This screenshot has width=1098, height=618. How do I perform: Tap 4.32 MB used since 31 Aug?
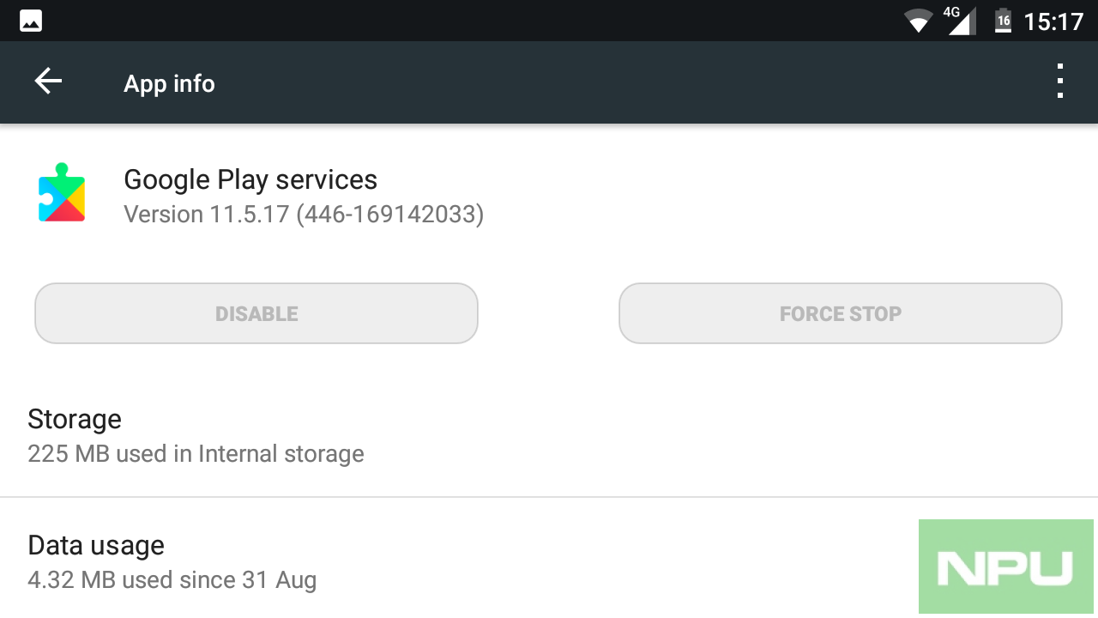(x=172, y=579)
